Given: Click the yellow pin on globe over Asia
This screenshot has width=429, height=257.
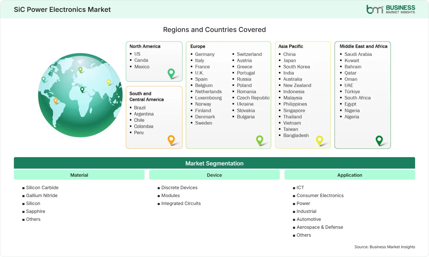Looking at the screenshot, I should [x=108, y=82].
